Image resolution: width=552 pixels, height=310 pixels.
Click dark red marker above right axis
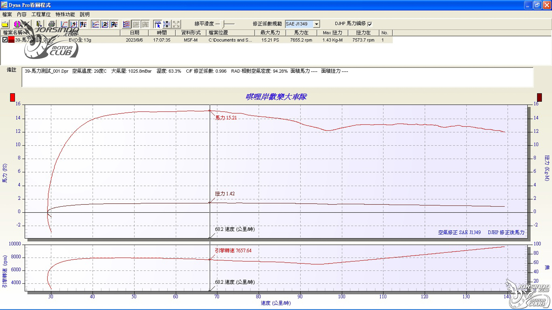coord(539,97)
